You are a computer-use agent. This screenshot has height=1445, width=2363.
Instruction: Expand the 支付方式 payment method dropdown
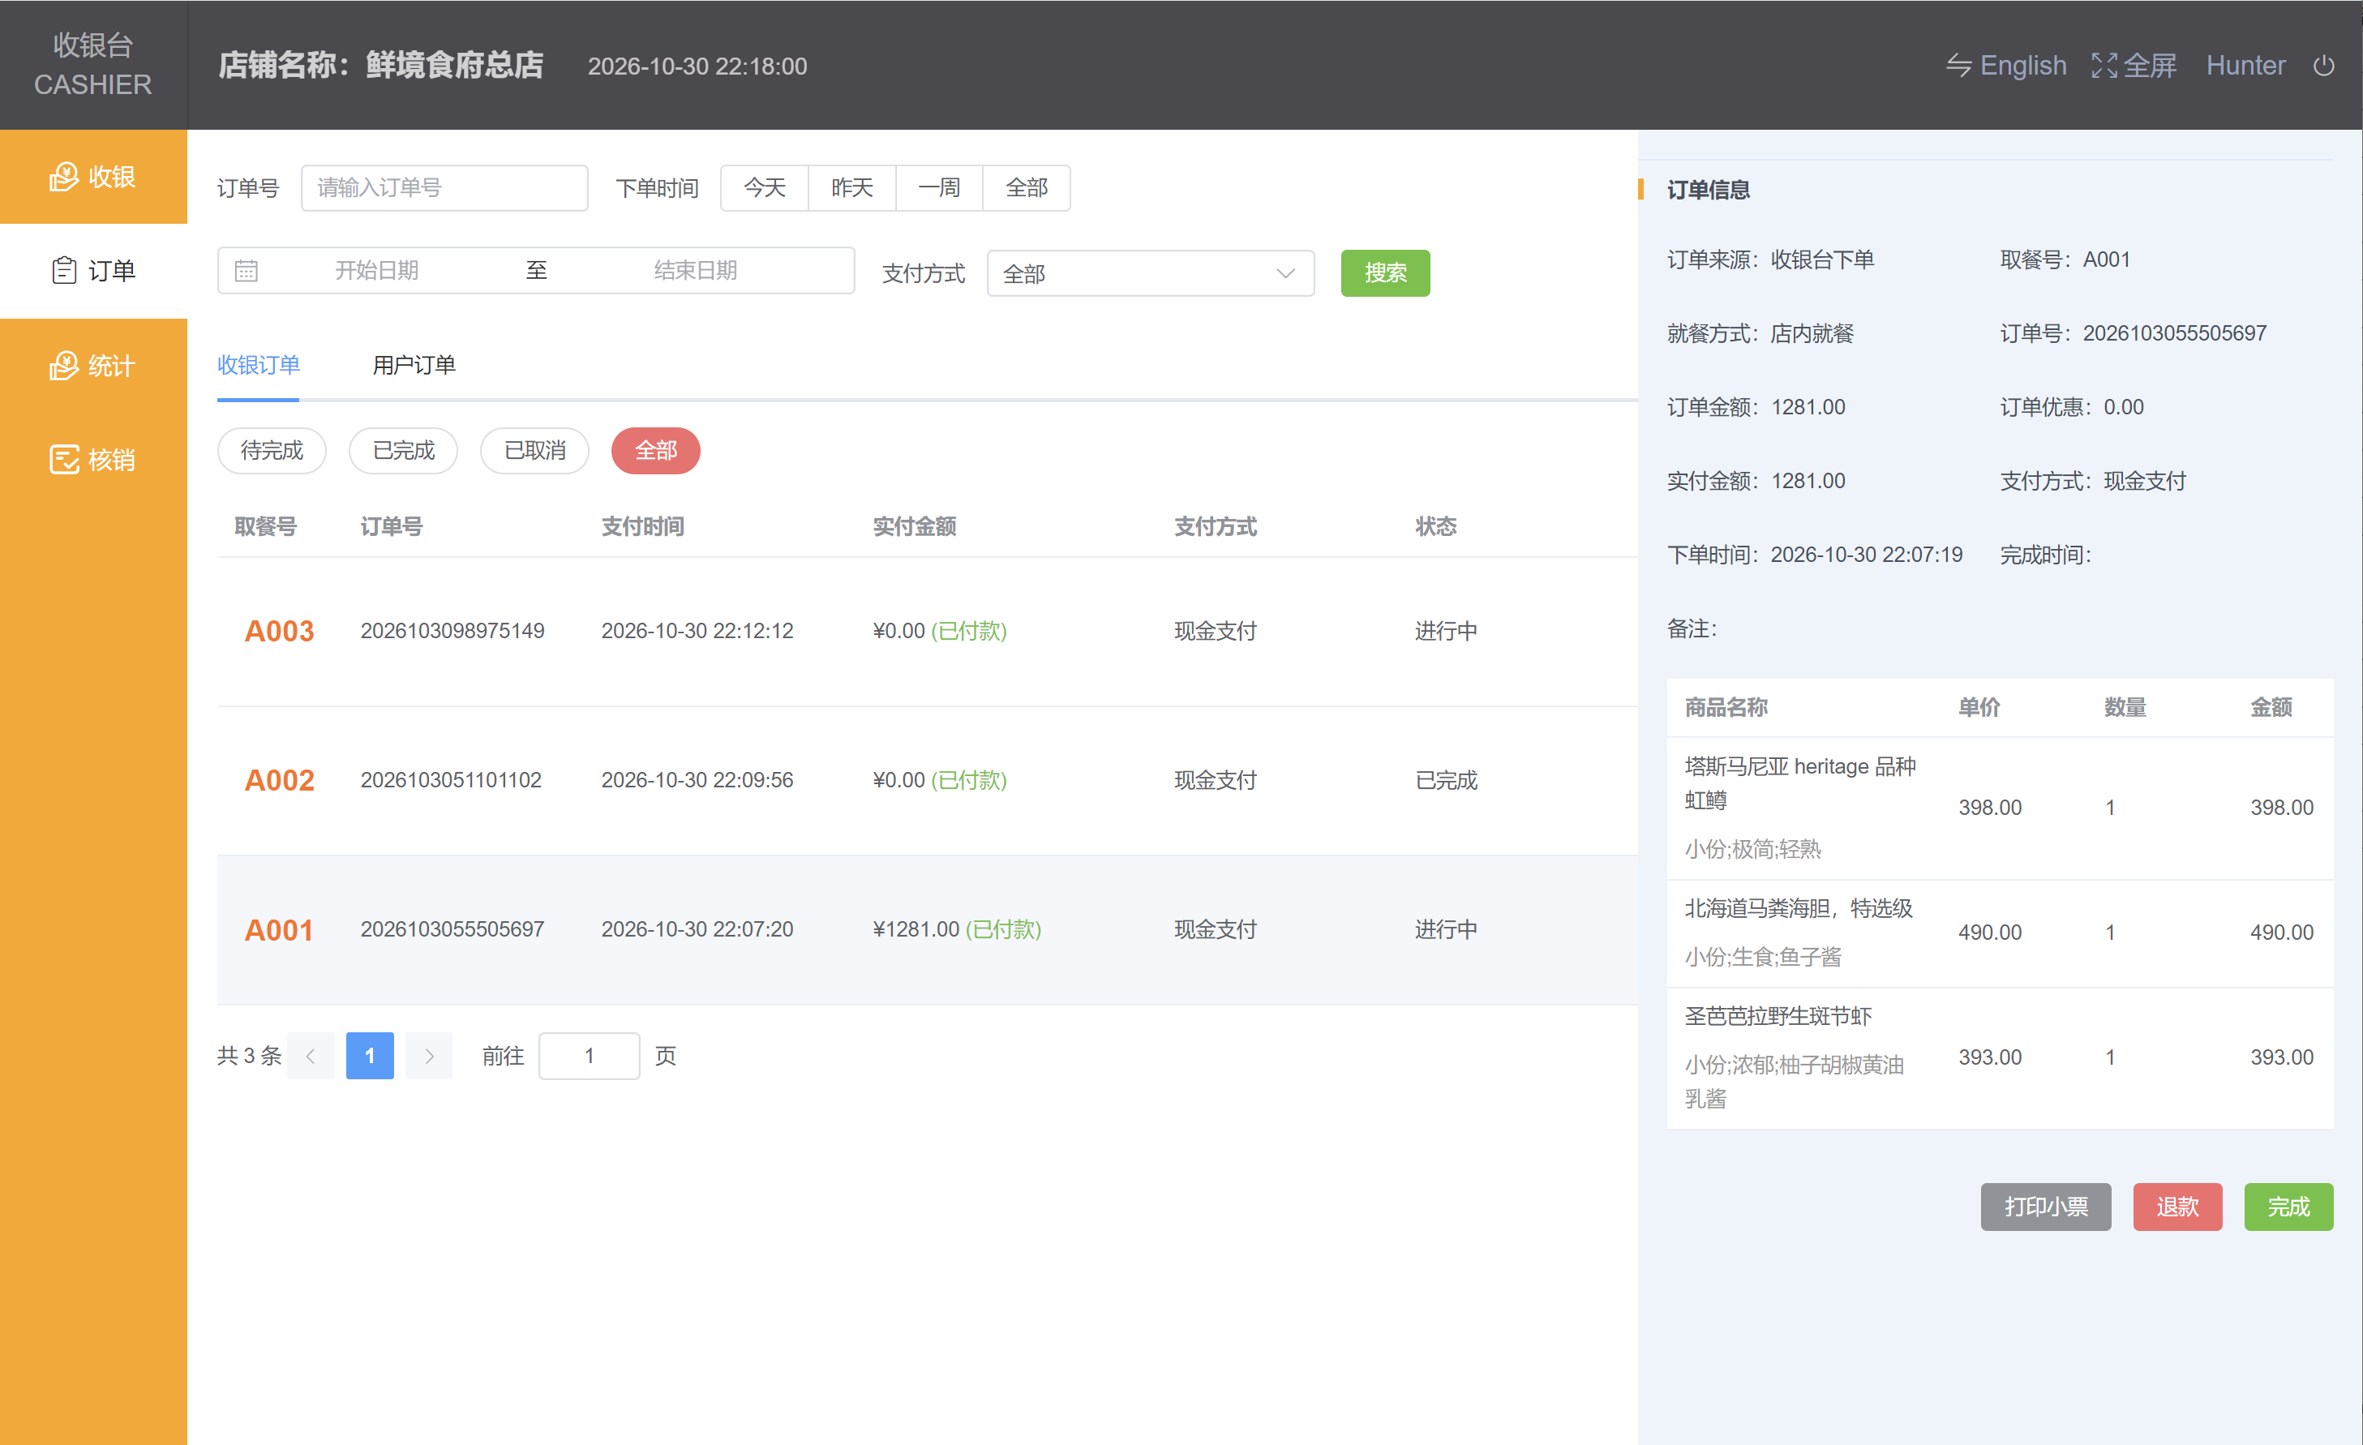(x=1150, y=273)
